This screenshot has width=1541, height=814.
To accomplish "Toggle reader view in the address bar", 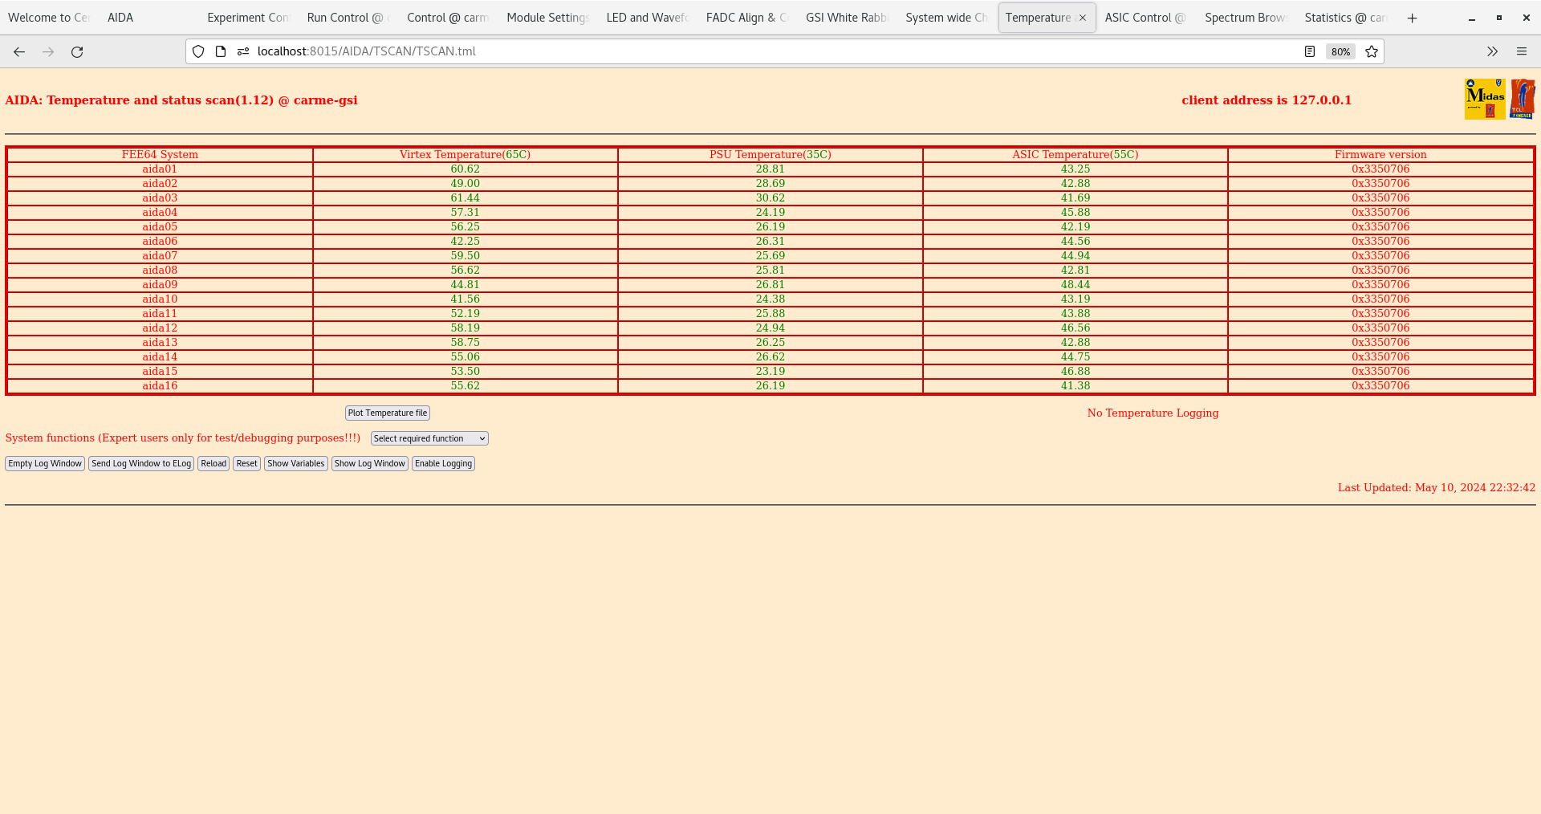I will click(x=1310, y=51).
